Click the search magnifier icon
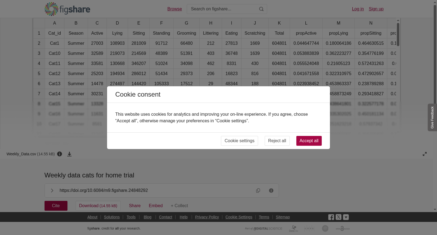This screenshot has height=235, width=437. click(x=261, y=9)
